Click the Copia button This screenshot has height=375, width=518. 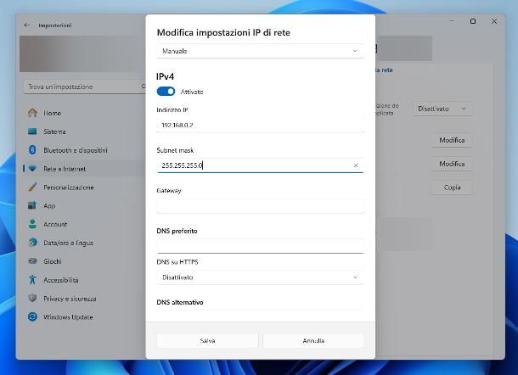[452, 187]
